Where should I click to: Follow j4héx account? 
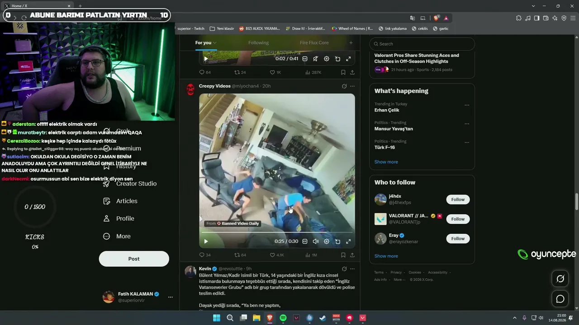click(x=458, y=200)
